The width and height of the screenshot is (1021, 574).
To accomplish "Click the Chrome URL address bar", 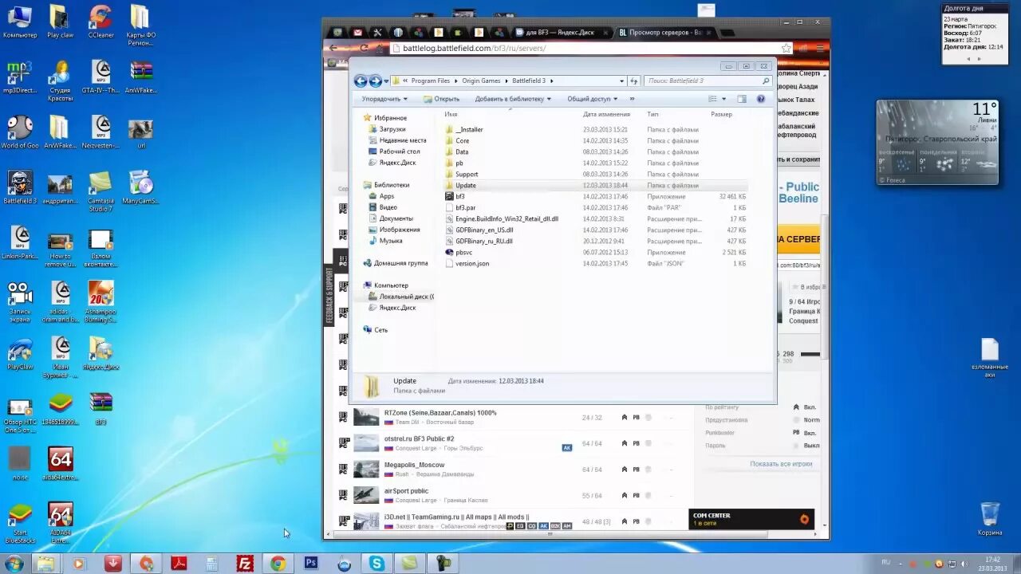I will click(590, 48).
